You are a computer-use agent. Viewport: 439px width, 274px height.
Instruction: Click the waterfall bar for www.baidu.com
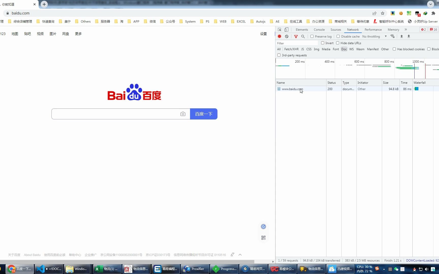(x=416, y=89)
